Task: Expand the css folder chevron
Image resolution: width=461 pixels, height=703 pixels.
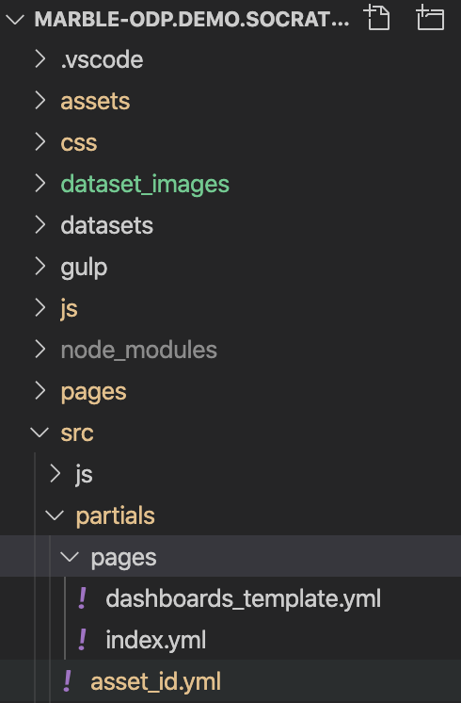Action: tap(40, 142)
